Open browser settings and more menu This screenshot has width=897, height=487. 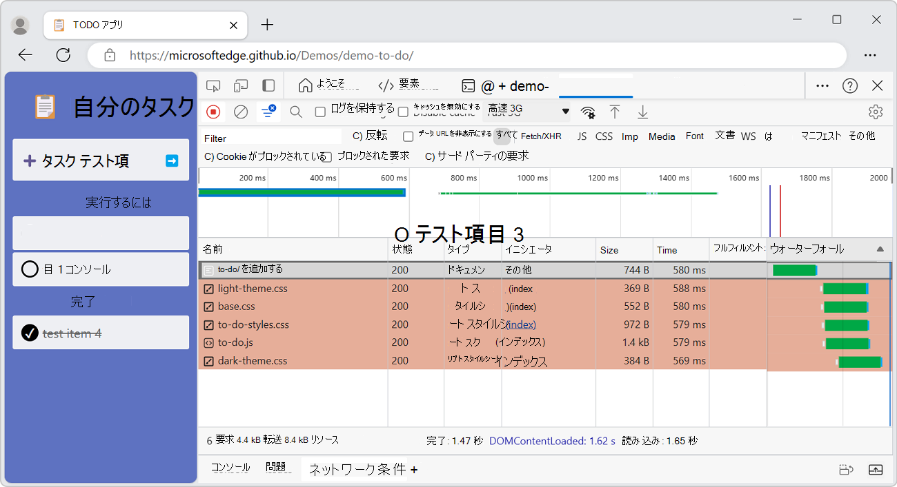[x=870, y=55]
